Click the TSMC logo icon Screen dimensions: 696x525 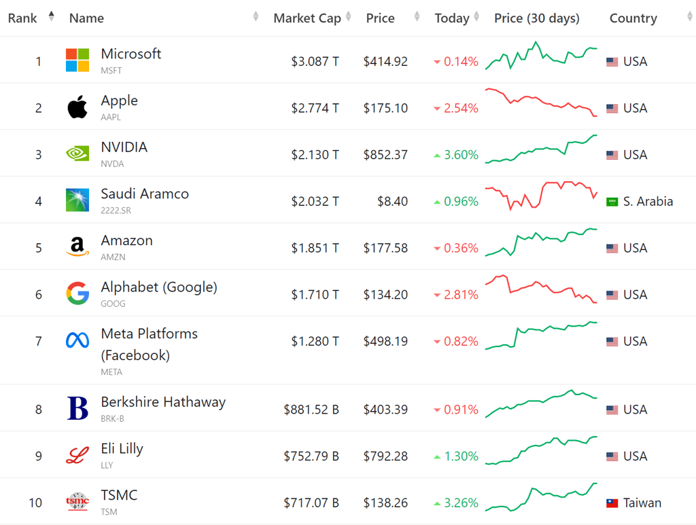coord(77,503)
